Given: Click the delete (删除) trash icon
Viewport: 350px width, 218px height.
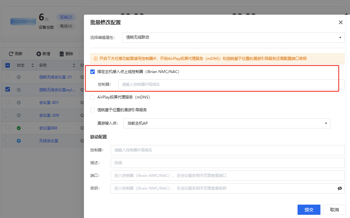Looking at the screenshot, I should point(62,54).
